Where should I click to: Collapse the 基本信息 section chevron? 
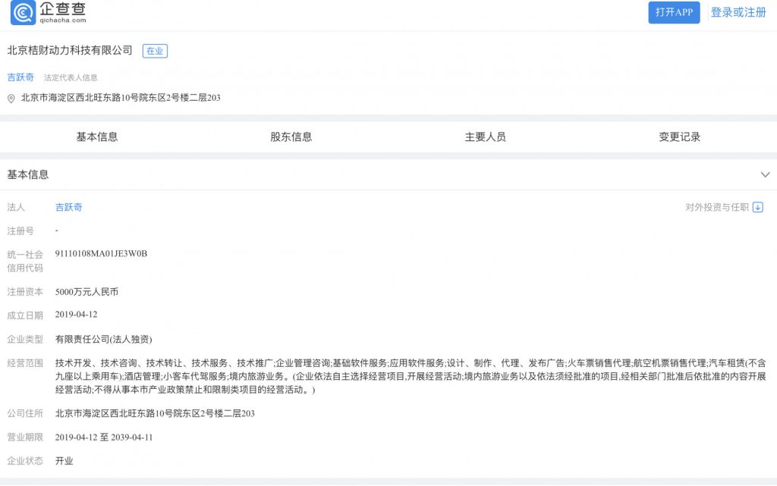(x=765, y=174)
